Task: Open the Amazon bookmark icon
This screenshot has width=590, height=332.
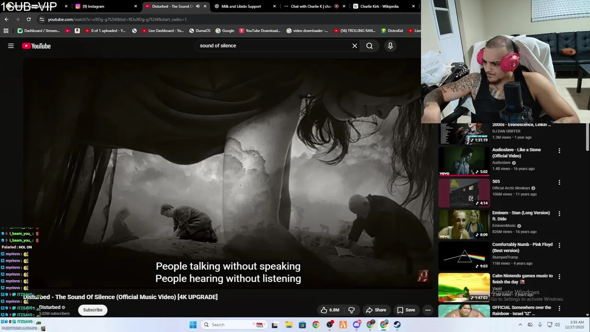Action: tap(77, 31)
